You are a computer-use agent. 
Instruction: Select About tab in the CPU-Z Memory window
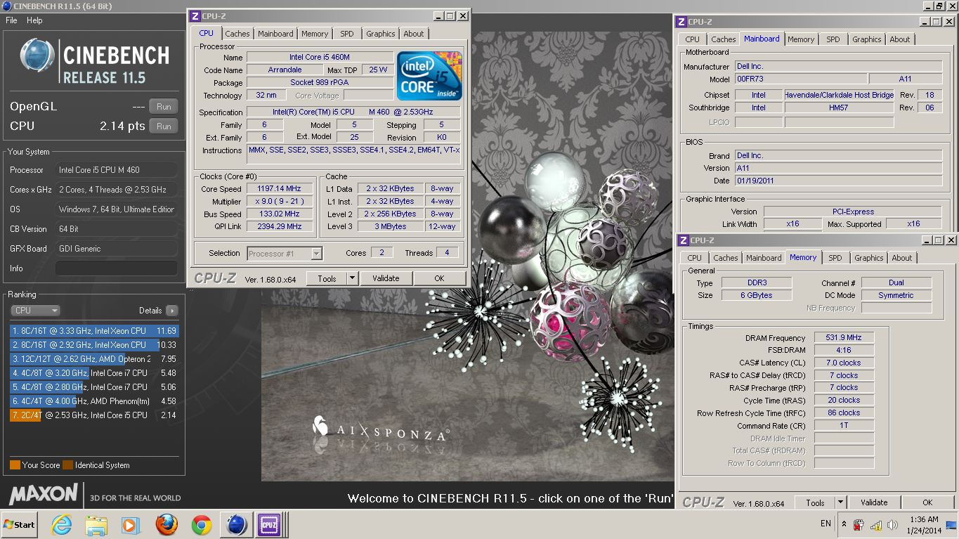(x=902, y=258)
